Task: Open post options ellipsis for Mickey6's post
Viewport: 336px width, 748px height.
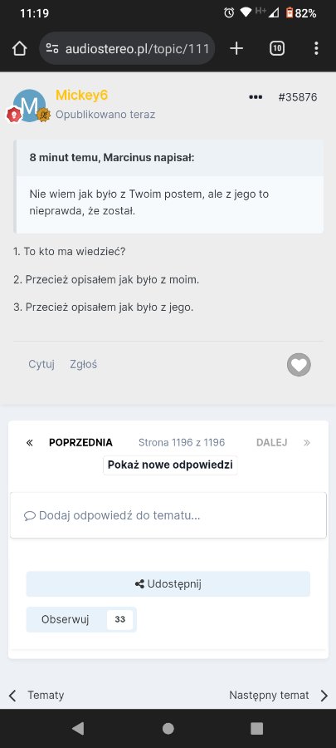Action: pos(256,97)
